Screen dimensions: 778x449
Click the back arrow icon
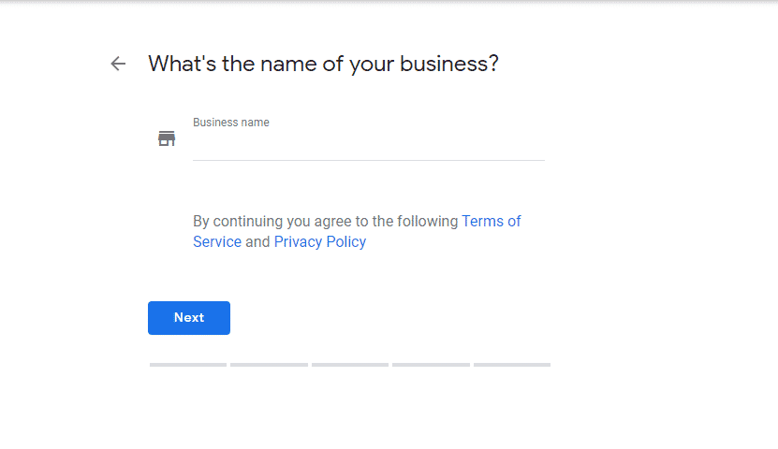point(118,64)
